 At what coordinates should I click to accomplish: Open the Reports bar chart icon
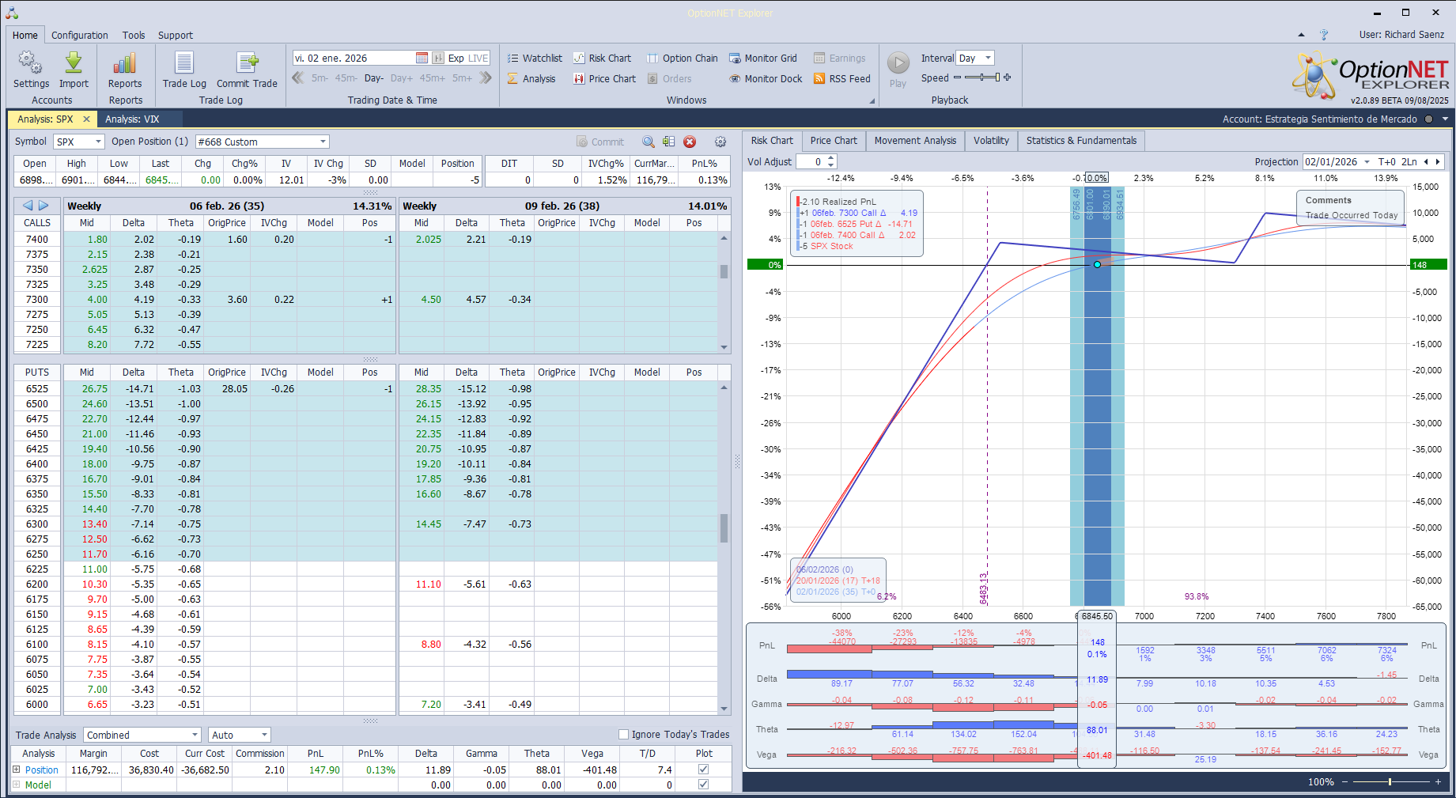click(x=125, y=70)
